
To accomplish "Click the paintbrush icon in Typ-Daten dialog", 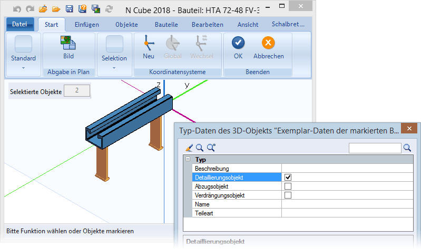I will (x=189, y=148).
